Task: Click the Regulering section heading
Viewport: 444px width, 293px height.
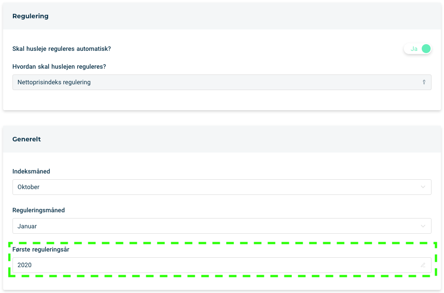Action: click(30, 16)
